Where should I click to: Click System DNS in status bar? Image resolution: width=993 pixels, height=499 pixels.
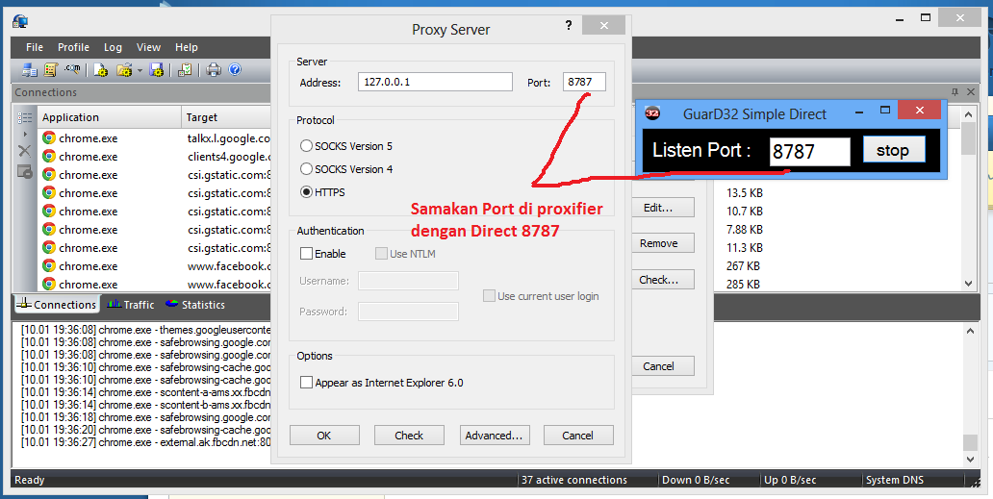pyautogui.click(x=895, y=480)
